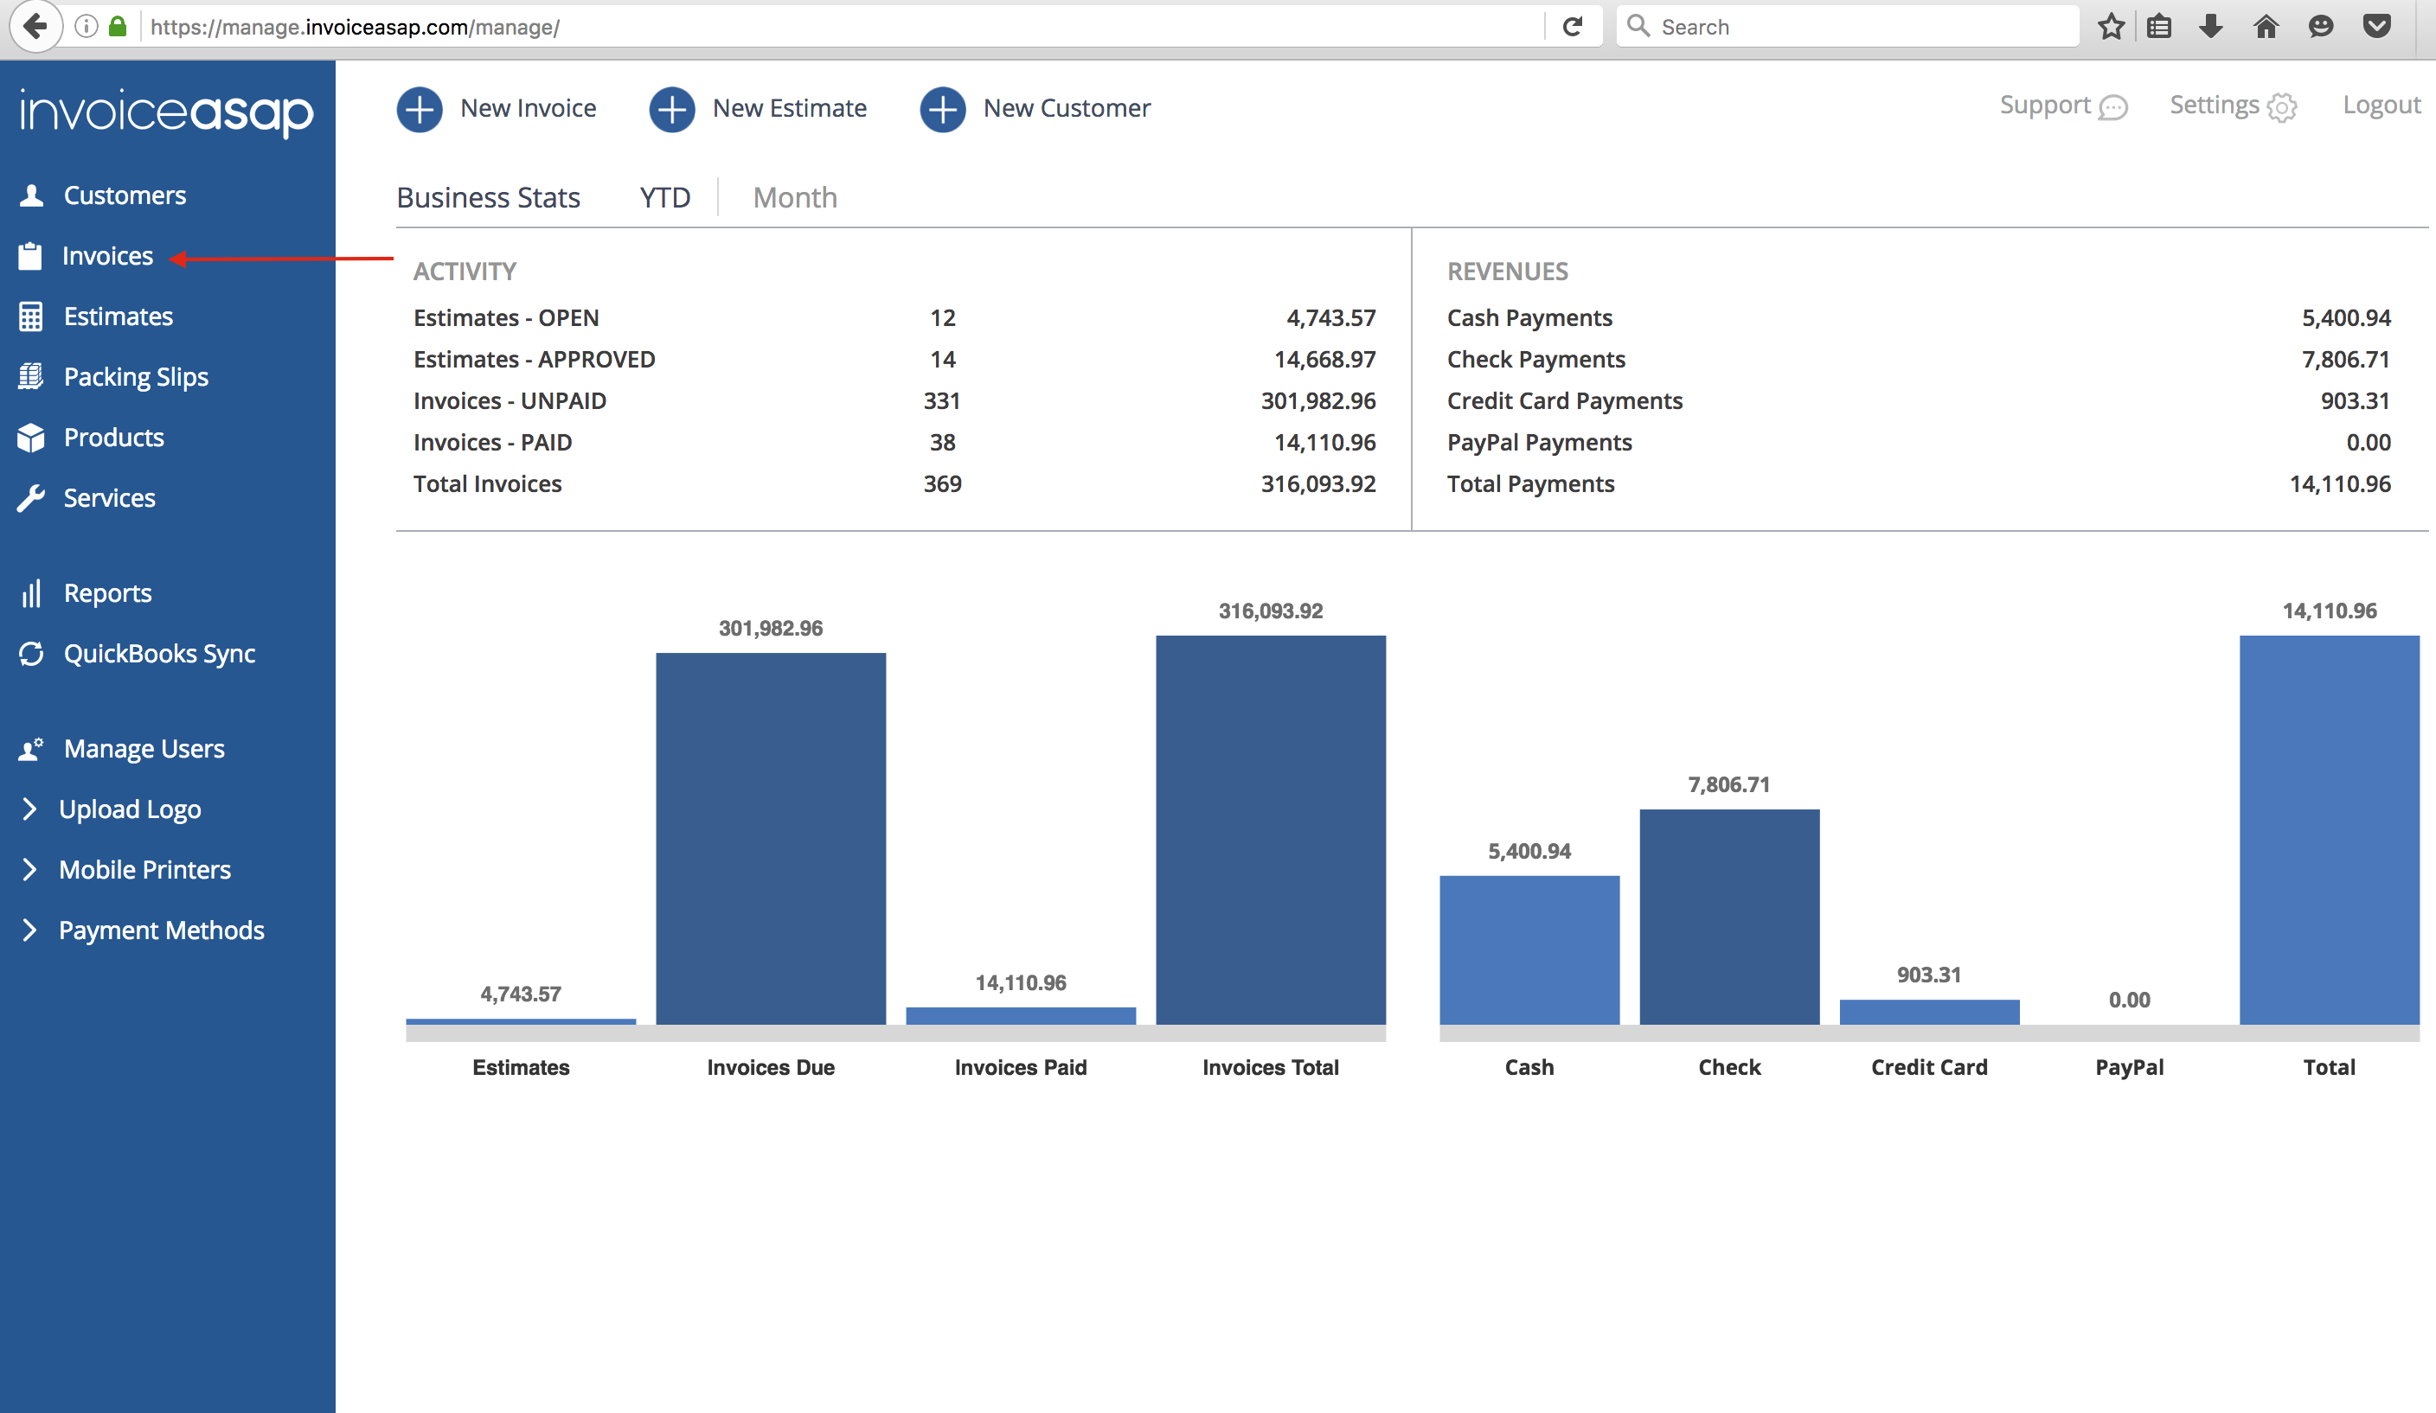
Task: Select the YTD stats tab
Action: pos(664,197)
